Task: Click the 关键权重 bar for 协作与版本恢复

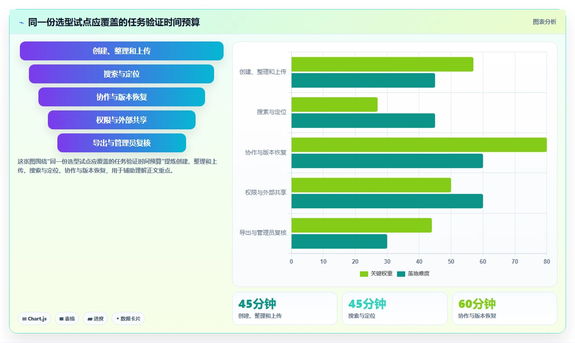Action: coord(419,145)
